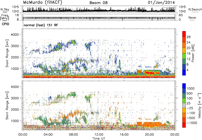Click '4000' on power panel slant range axis
The image size is (202, 140).
[x=15, y=35]
